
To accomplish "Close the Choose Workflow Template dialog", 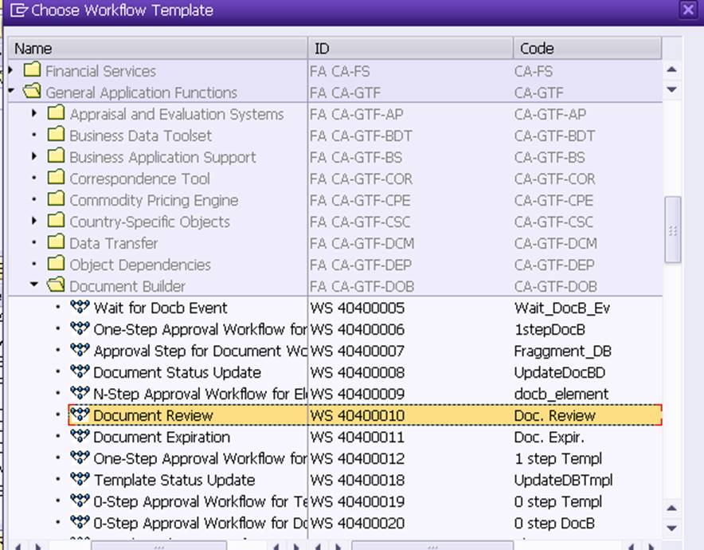I will [688, 10].
